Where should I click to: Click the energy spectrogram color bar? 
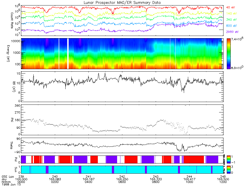pos(228,54)
